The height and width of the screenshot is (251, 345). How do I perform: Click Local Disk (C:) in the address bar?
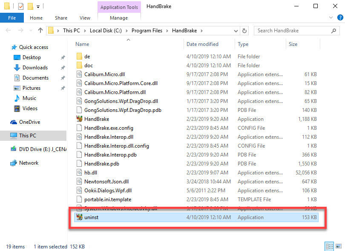coord(106,31)
